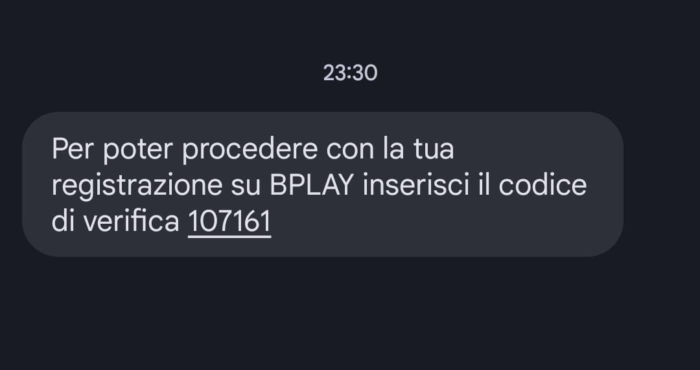Click the word 'poter' in the first line

point(138,150)
